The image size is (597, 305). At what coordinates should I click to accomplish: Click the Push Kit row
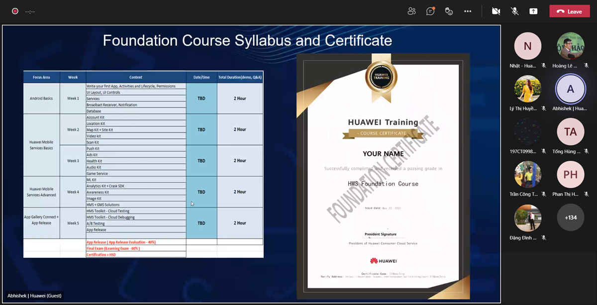tap(136, 148)
